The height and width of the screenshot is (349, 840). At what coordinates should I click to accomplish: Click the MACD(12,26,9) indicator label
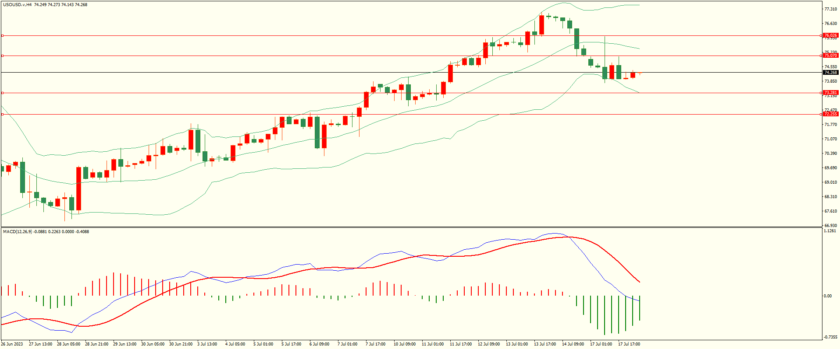pos(18,231)
